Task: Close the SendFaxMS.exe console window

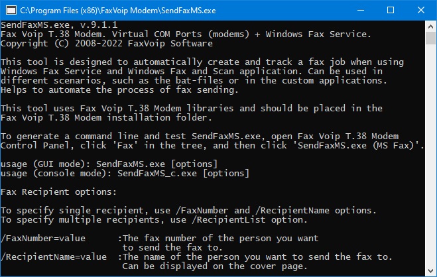Action: pos(421,11)
